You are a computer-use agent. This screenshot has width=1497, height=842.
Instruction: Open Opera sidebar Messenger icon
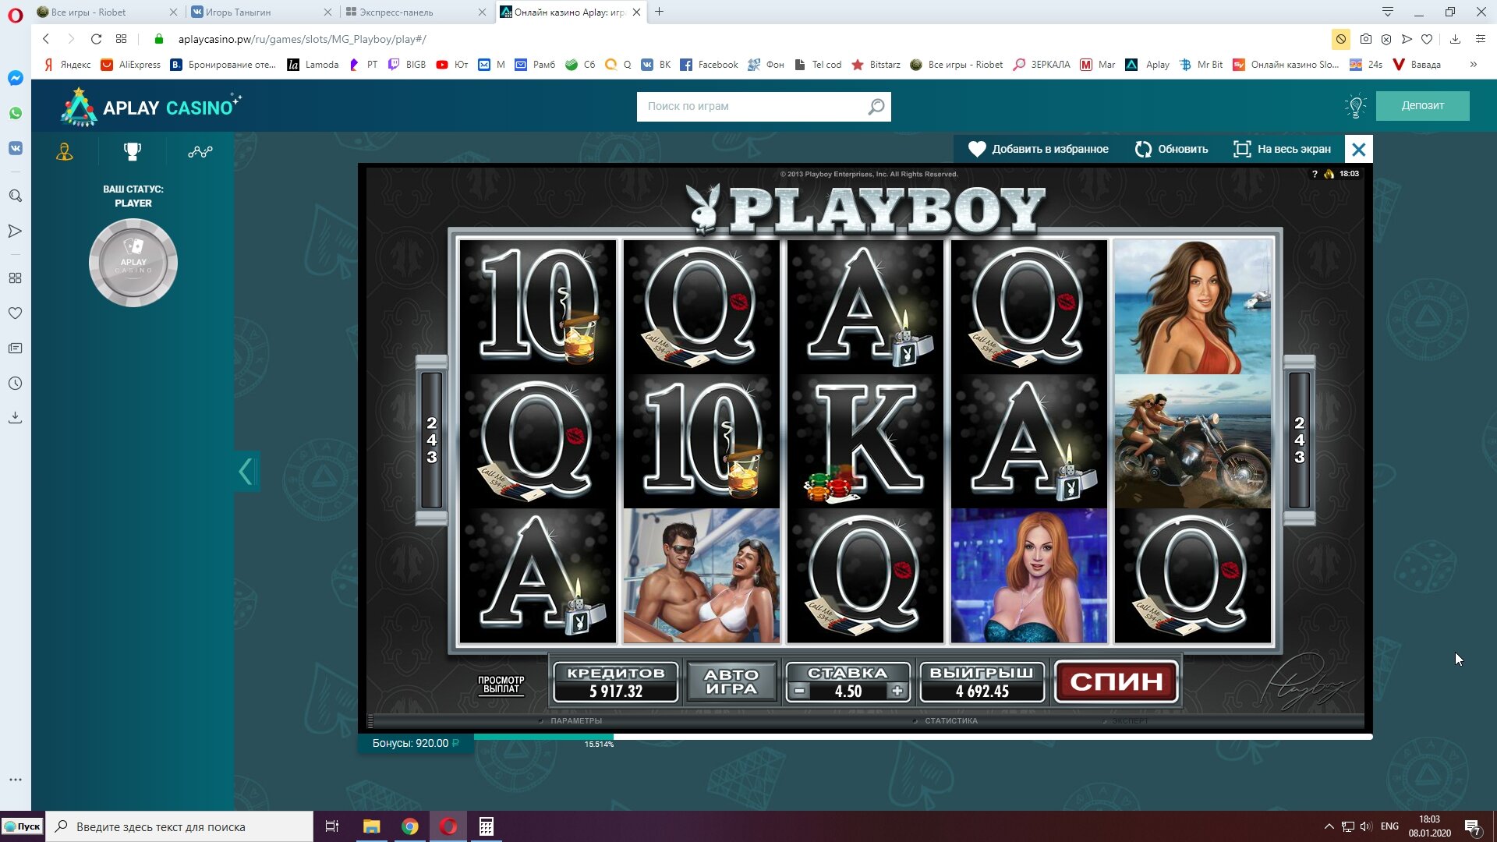[x=16, y=78]
